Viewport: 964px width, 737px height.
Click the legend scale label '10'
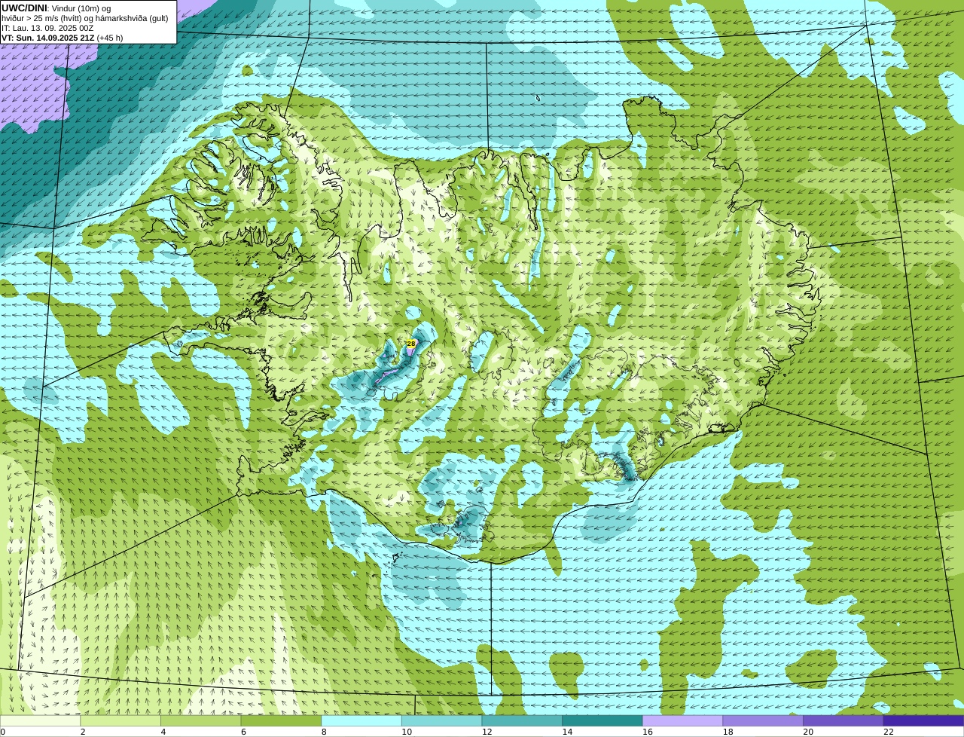pyautogui.click(x=407, y=732)
